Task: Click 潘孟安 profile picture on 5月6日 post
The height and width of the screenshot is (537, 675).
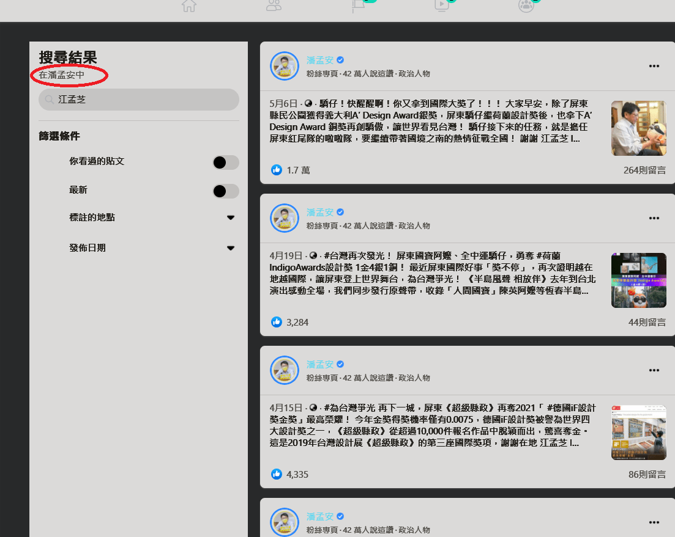Action: pyautogui.click(x=285, y=66)
